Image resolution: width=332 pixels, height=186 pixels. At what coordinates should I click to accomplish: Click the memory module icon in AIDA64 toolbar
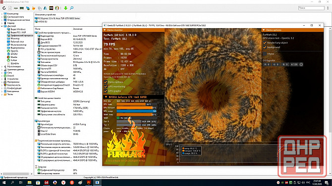coord(22,8)
